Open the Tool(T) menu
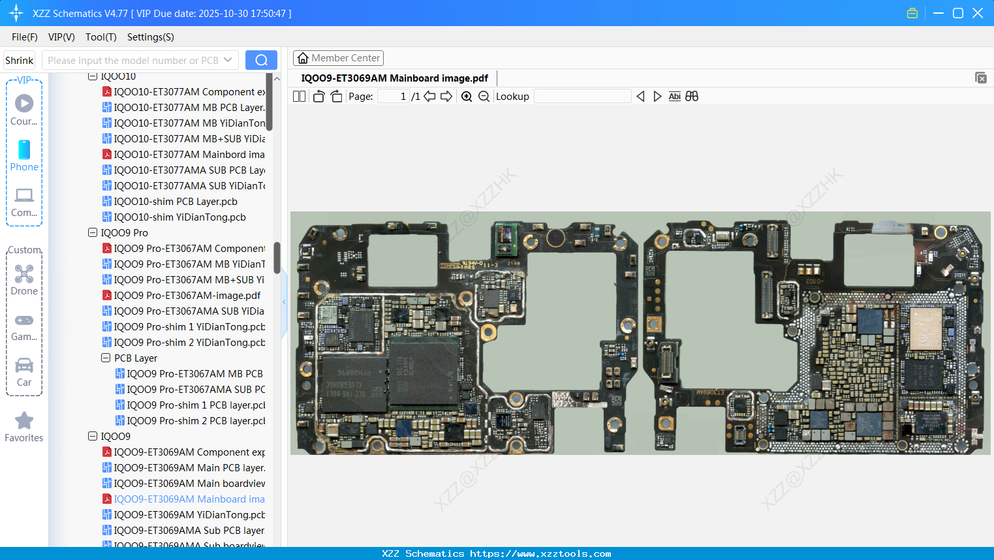Viewport: 994px width, 560px height. pos(101,37)
